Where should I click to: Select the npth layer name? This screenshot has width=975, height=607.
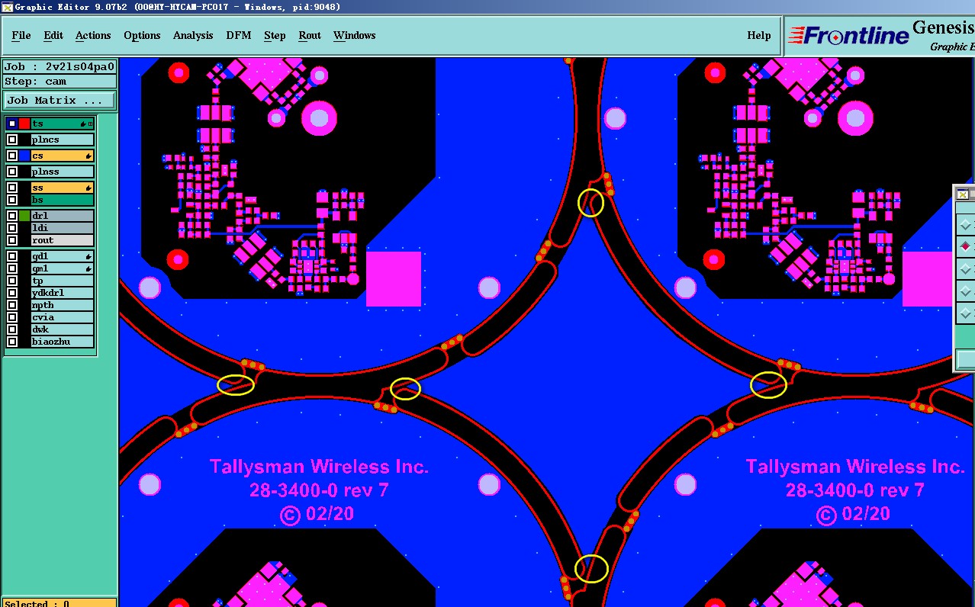[63, 305]
